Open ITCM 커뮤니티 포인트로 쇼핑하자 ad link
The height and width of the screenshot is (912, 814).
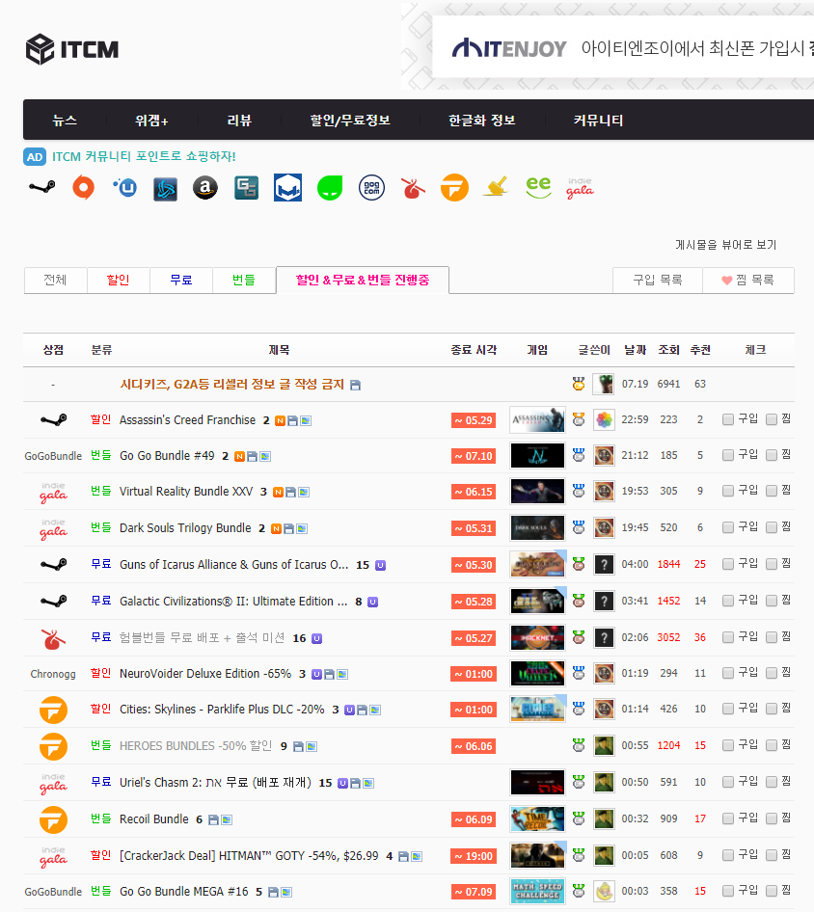144,156
